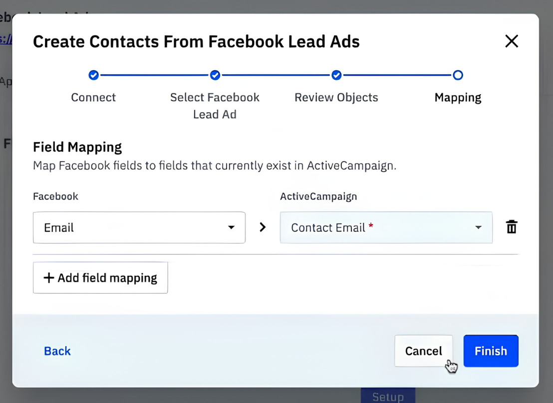Screen dimensions: 553x403
Task: Click the Review Objects step label
Action: (x=336, y=98)
